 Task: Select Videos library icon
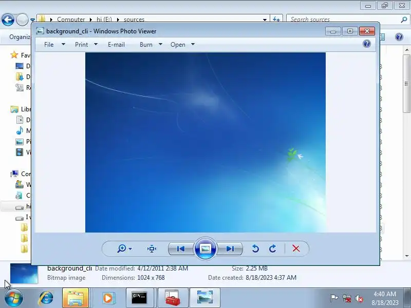click(20, 152)
